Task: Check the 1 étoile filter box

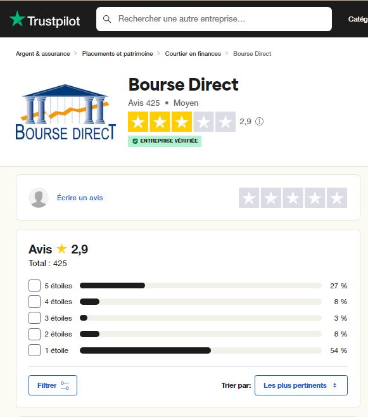Action: pyautogui.click(x=35, y=350)
